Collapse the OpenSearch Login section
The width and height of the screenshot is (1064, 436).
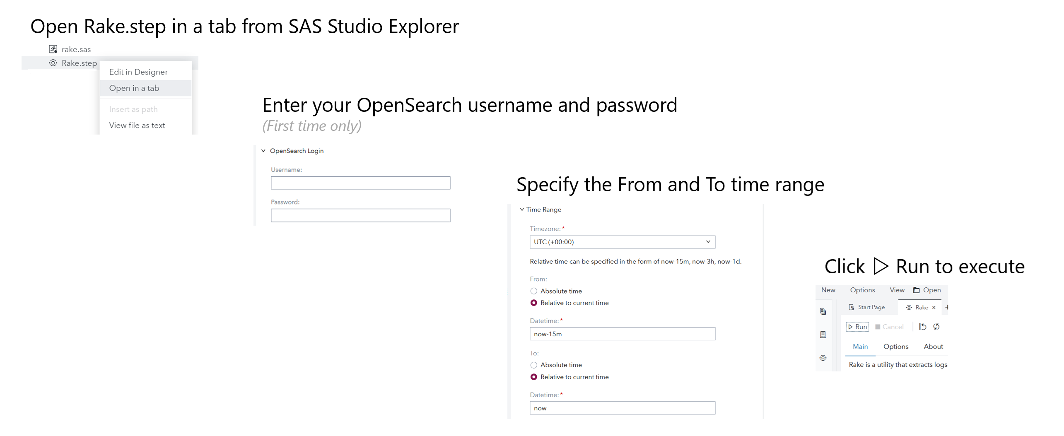tap(263, 151)
